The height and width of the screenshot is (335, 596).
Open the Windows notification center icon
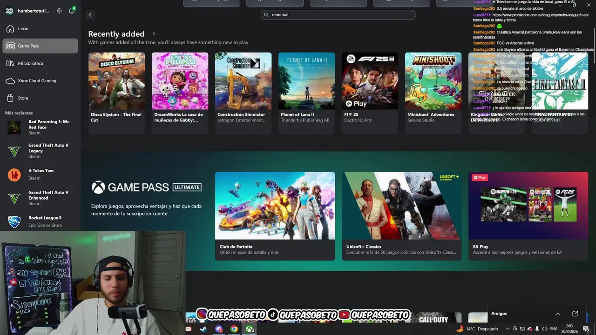(x=587, y=329)
